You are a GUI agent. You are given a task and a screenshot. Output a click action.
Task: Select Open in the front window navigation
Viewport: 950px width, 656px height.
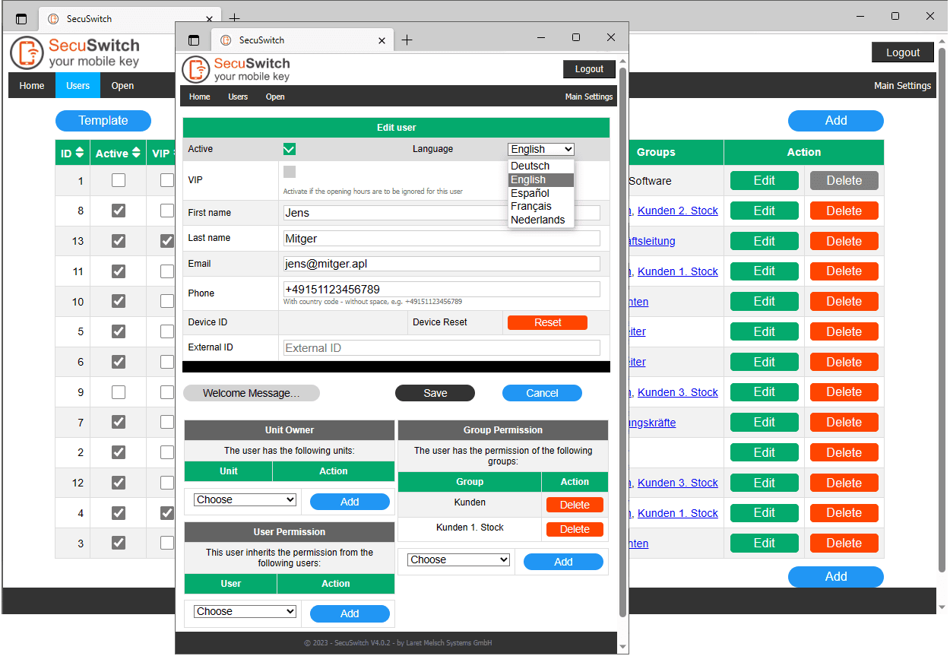pos(275,97)
